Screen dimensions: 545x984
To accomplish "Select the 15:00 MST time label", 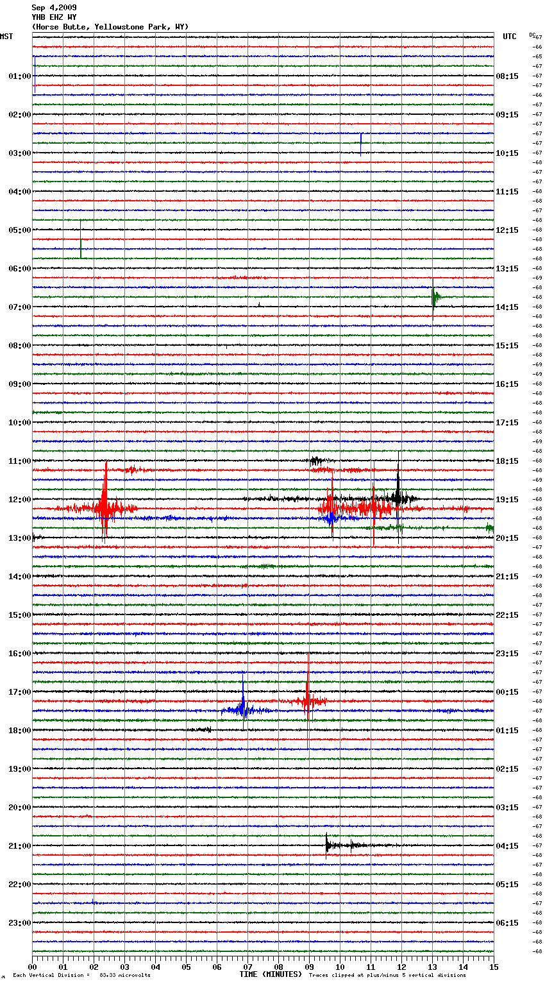I will click(20, 615).
